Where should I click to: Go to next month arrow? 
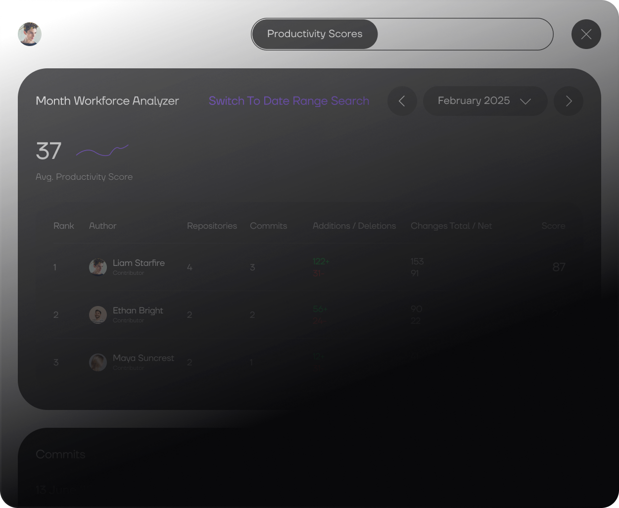(x=568, y=101)
